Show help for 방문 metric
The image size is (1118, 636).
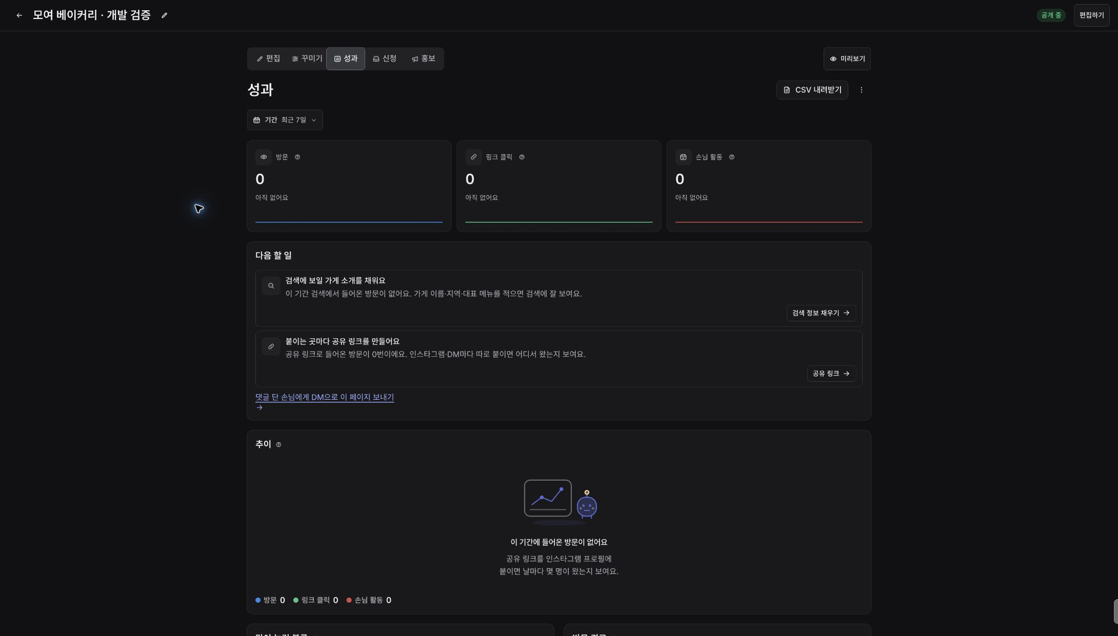297,157
